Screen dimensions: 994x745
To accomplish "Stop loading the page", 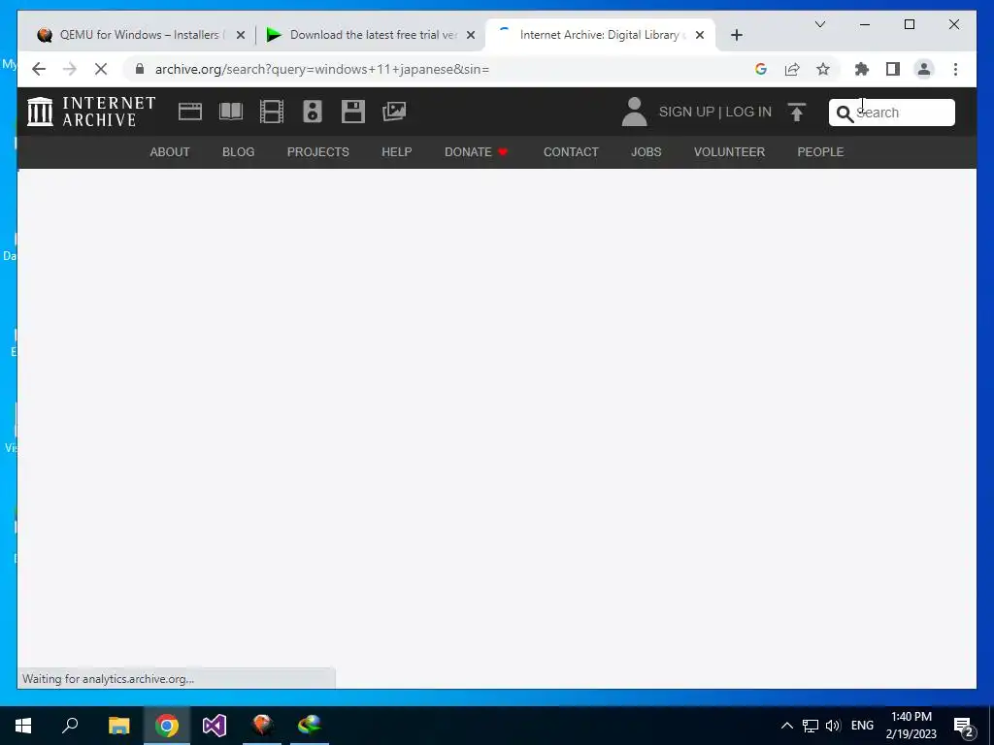I will point(101,69).
